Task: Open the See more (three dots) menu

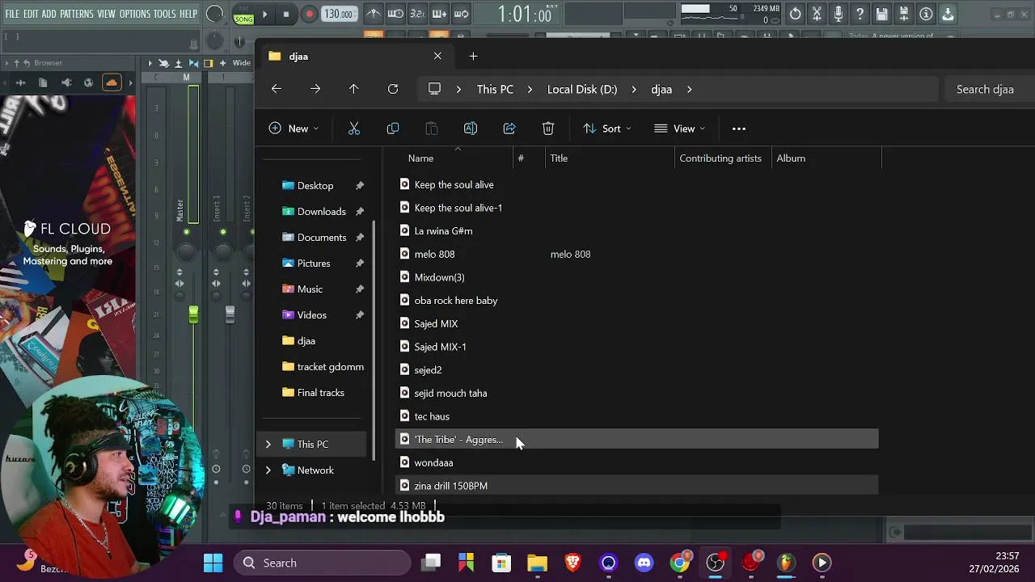Action: (738, 129)
